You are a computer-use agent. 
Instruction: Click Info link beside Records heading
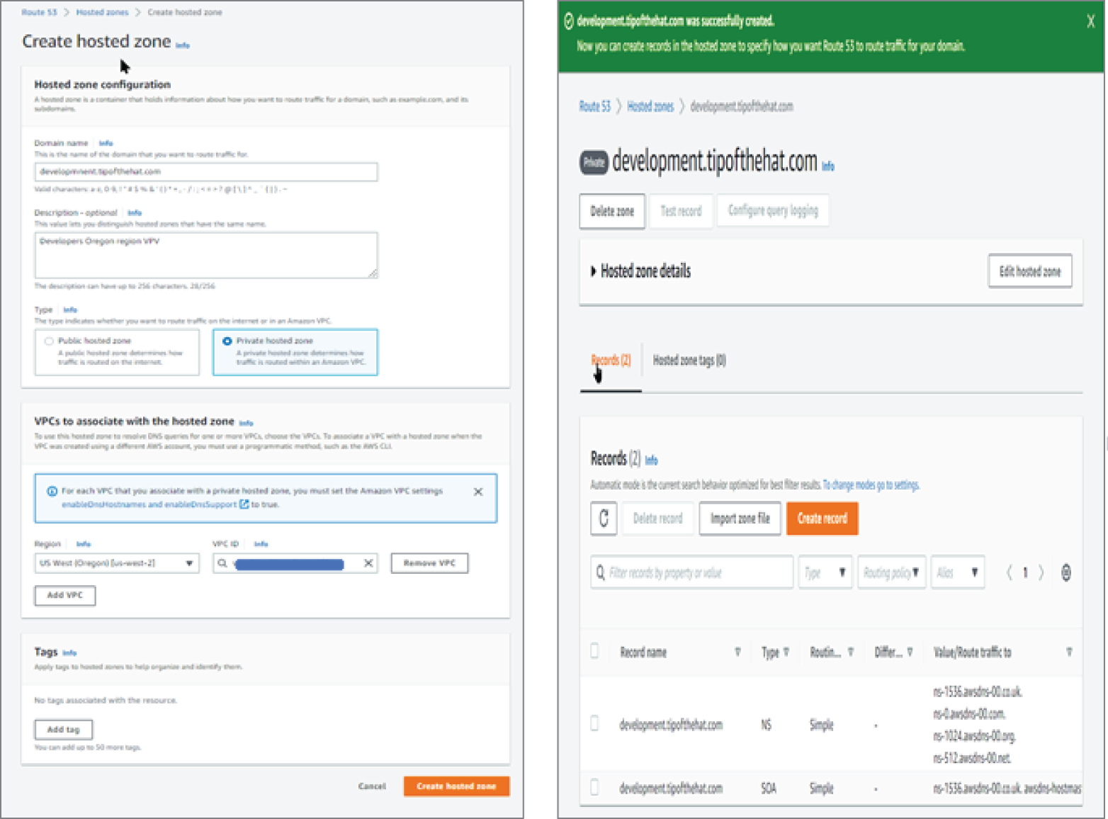tap(652, 461)
